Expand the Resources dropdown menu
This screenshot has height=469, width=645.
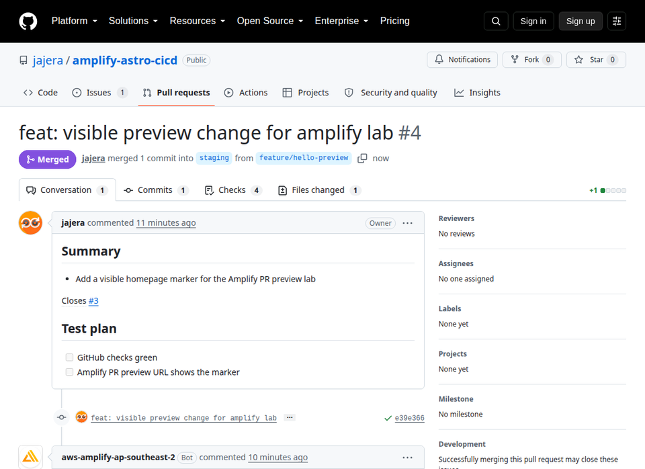(x=198, y=21)
